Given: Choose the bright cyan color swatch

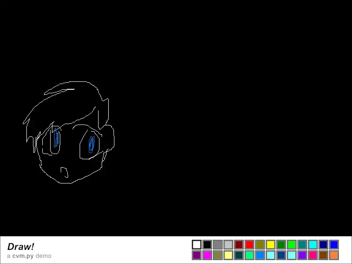Looking at the screenshot, I should pos(313,245).
